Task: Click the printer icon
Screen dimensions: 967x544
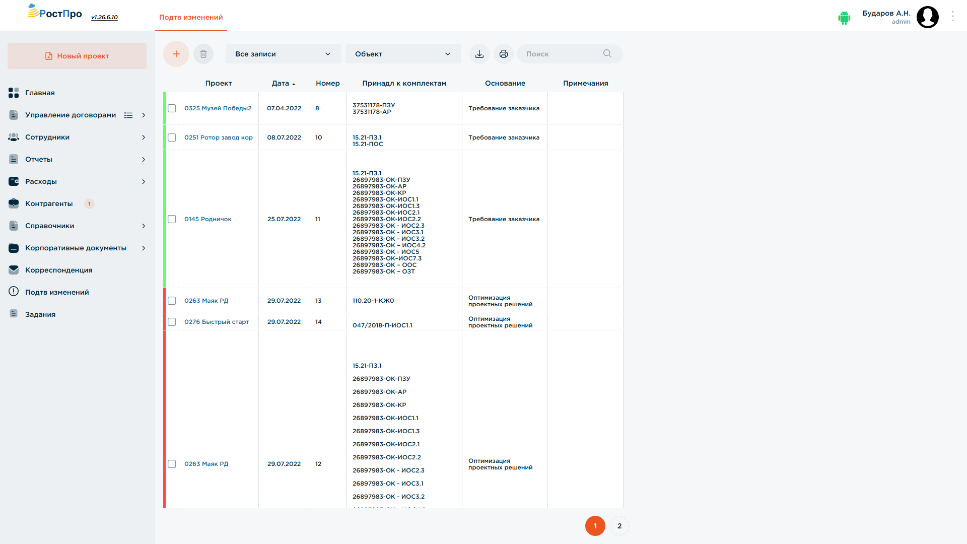Action: (x=504, y=54)
